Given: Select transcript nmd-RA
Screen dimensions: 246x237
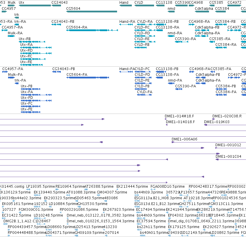Looking at the screenshot, I should [x=171, y=36].
